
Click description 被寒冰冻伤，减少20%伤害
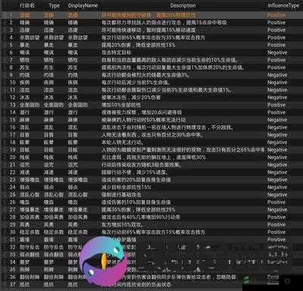131,98
